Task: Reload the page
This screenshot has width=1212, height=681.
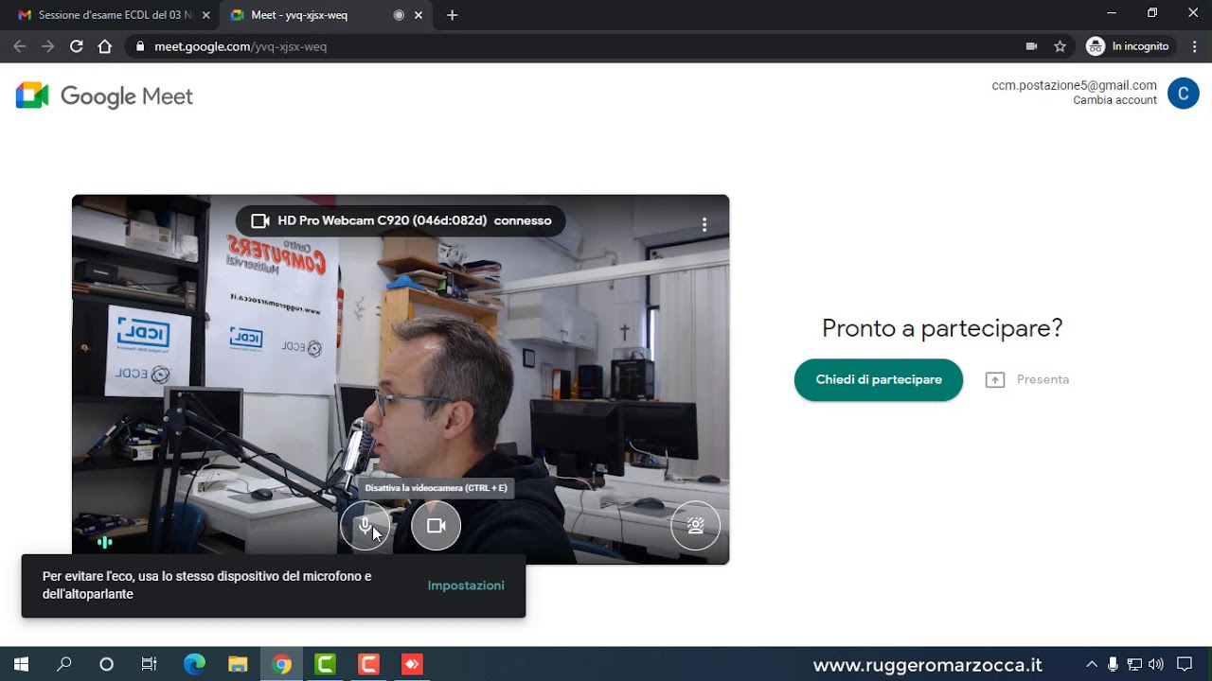Action: coord(77,46)
